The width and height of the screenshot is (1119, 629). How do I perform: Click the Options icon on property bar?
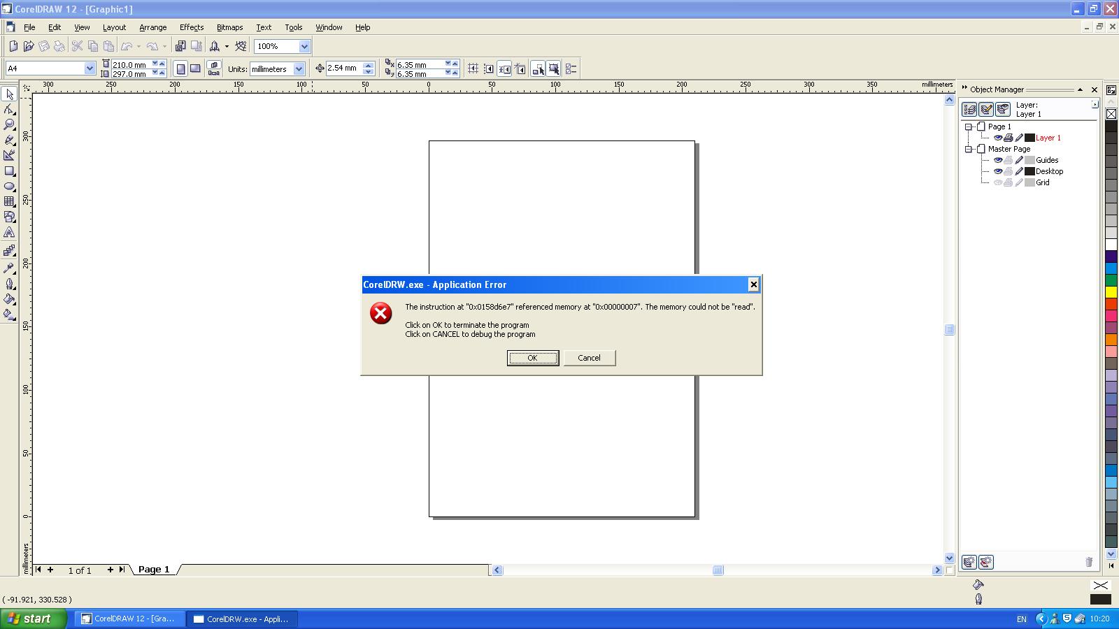click(x=571, y=68)
